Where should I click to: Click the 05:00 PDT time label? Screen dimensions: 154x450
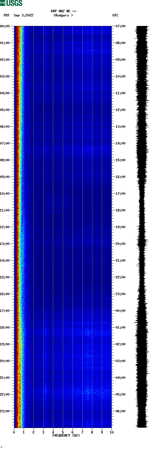coord(5,110)
